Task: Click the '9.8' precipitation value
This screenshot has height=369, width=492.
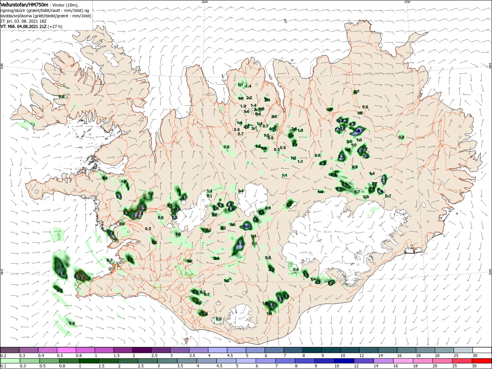Action: (x=246, y=226)
